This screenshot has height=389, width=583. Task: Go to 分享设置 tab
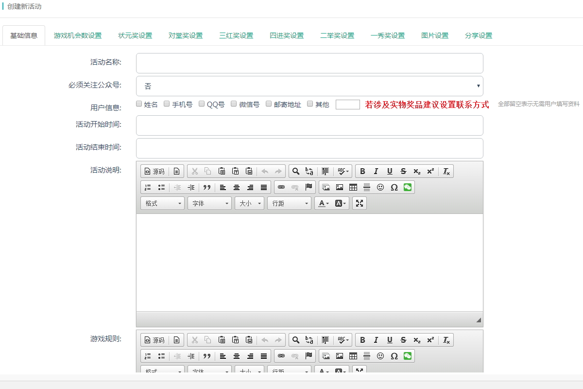tap(479, 35)
